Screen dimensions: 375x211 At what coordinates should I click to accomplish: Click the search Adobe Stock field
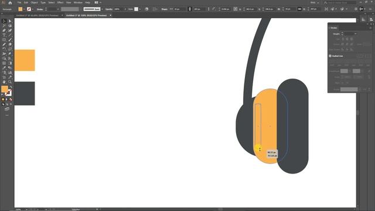(340, 2)
